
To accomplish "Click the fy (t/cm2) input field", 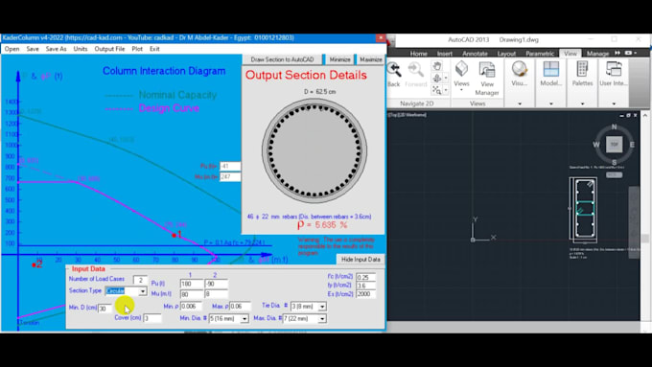I will point(366,286).
